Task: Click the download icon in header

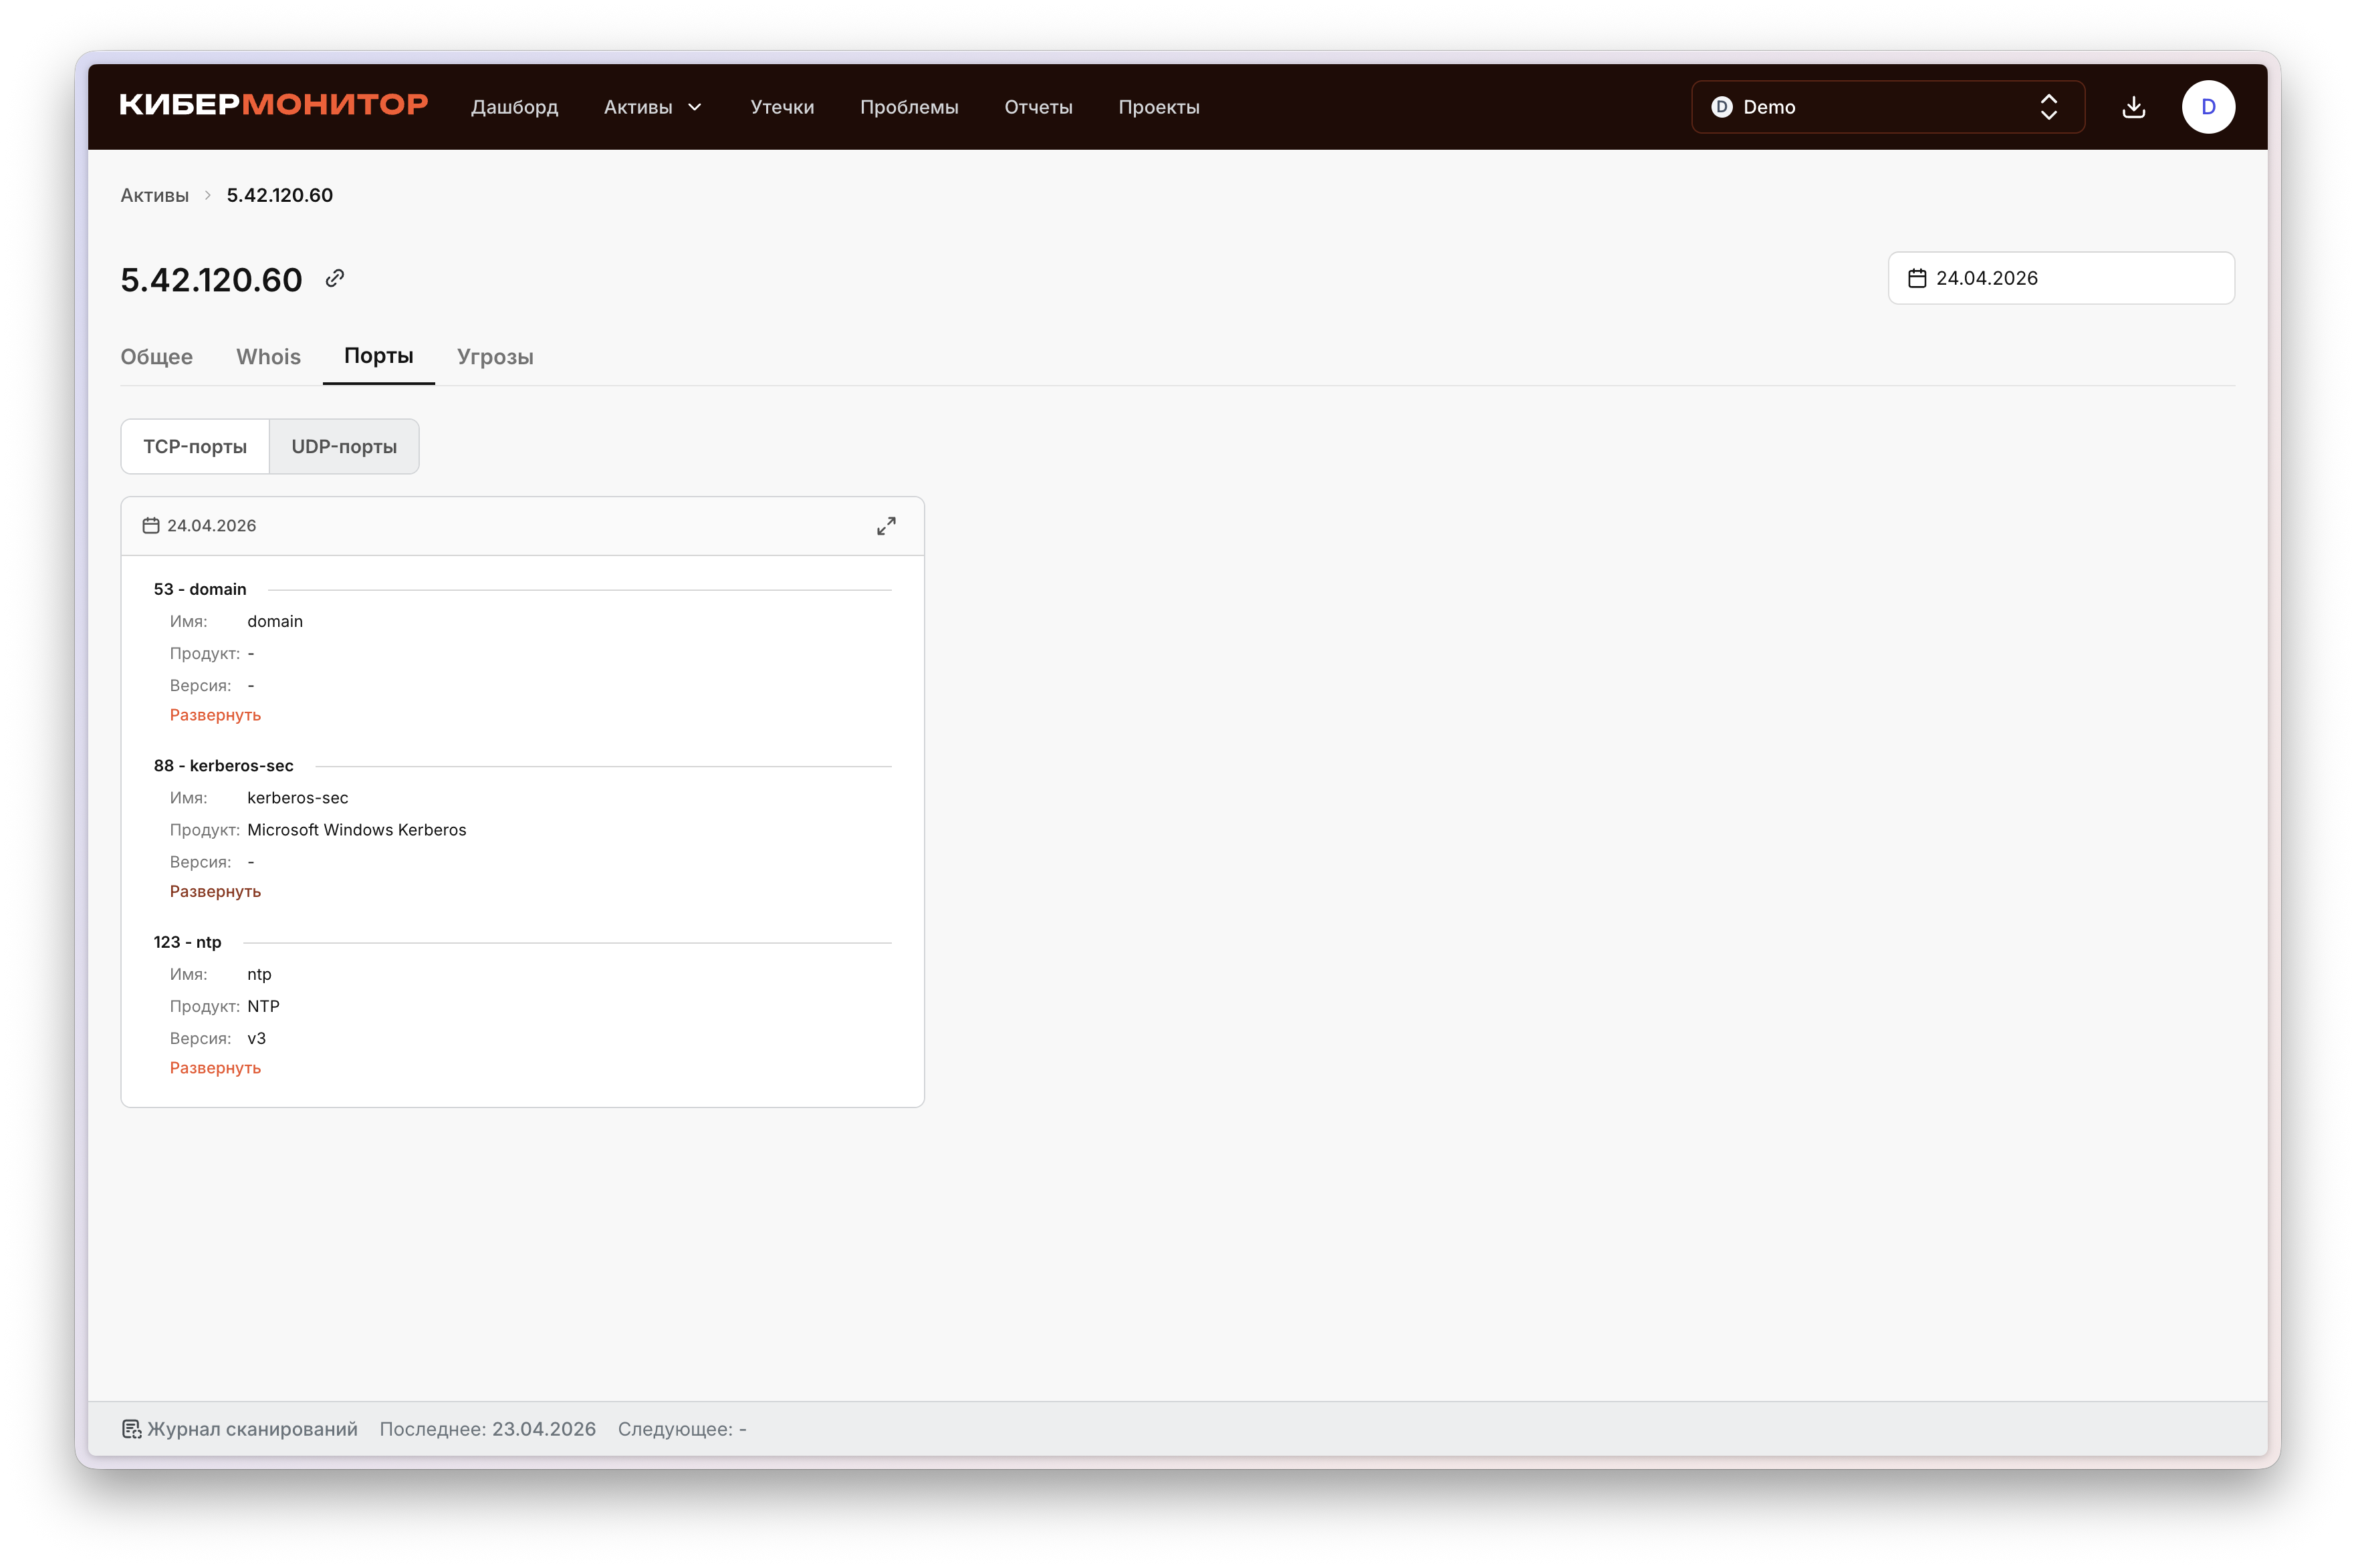Action: click(x=2133, y=107)
